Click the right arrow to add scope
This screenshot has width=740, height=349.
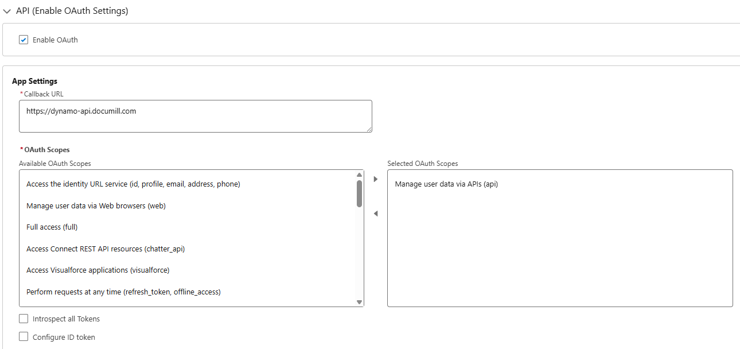point(376,179)
